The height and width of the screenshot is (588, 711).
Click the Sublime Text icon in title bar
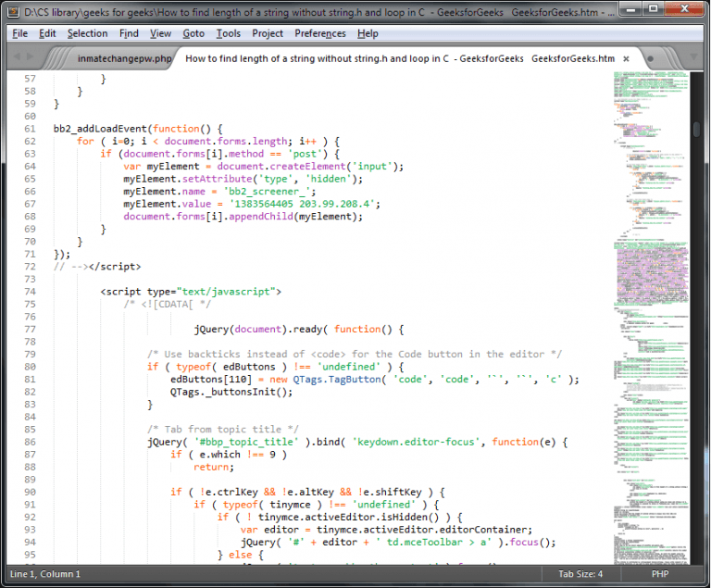click(13, 11)
